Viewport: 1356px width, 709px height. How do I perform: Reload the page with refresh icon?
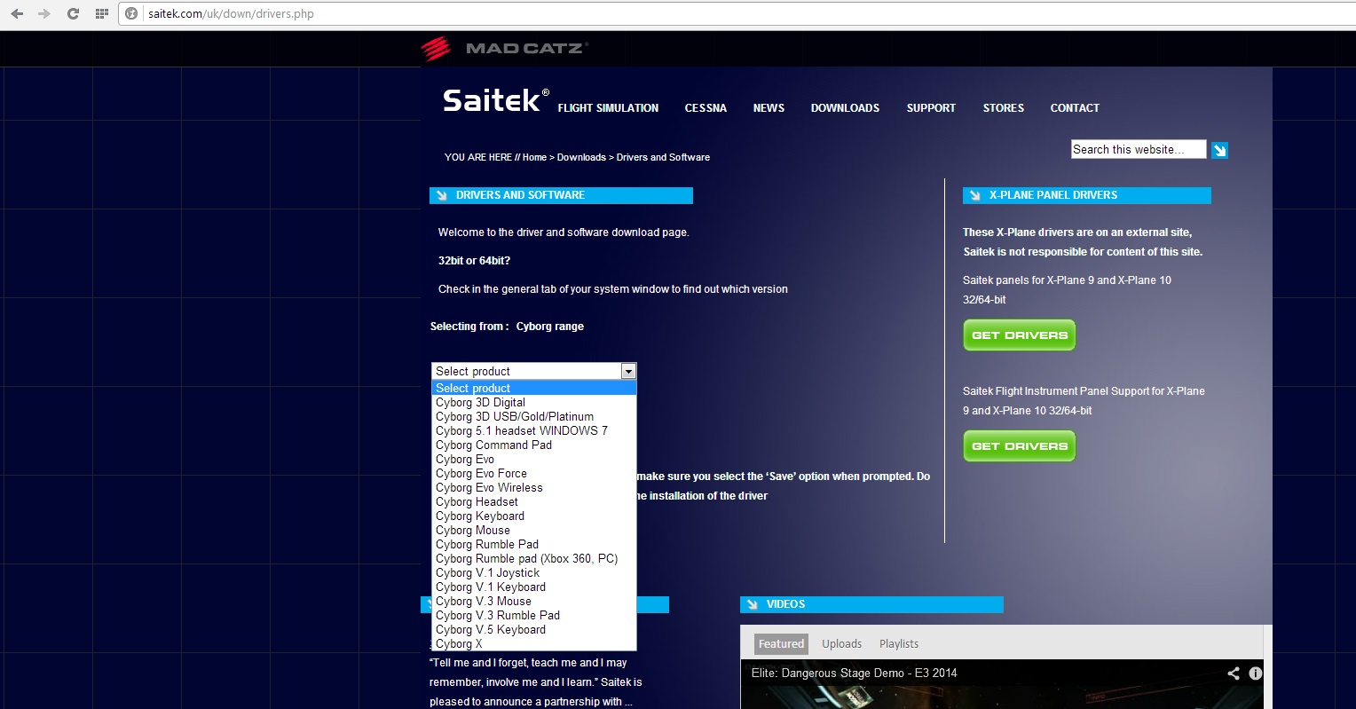click(x=73, y=13)
